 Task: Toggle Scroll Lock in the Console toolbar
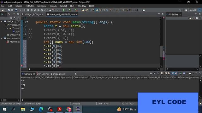tap(166, 73)
